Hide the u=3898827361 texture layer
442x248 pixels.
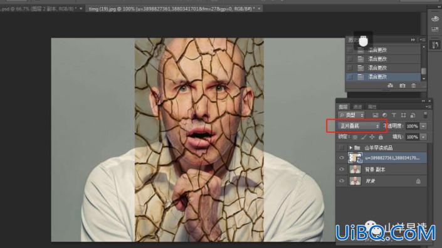[x=341, y=158]
